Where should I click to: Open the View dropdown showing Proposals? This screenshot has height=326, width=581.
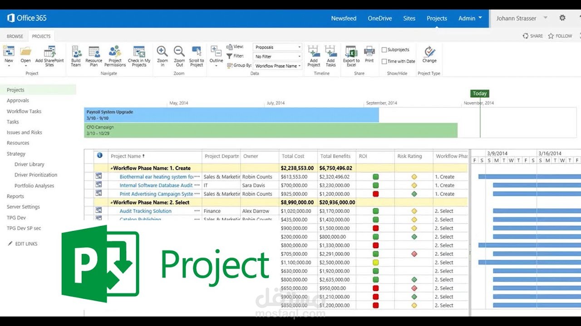278,47
